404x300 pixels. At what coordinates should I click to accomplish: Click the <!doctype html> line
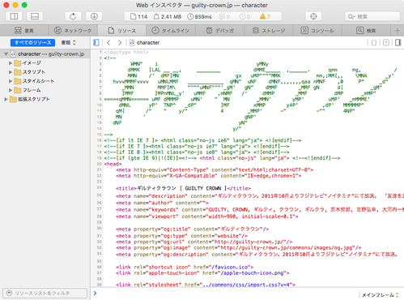(126, 52)
